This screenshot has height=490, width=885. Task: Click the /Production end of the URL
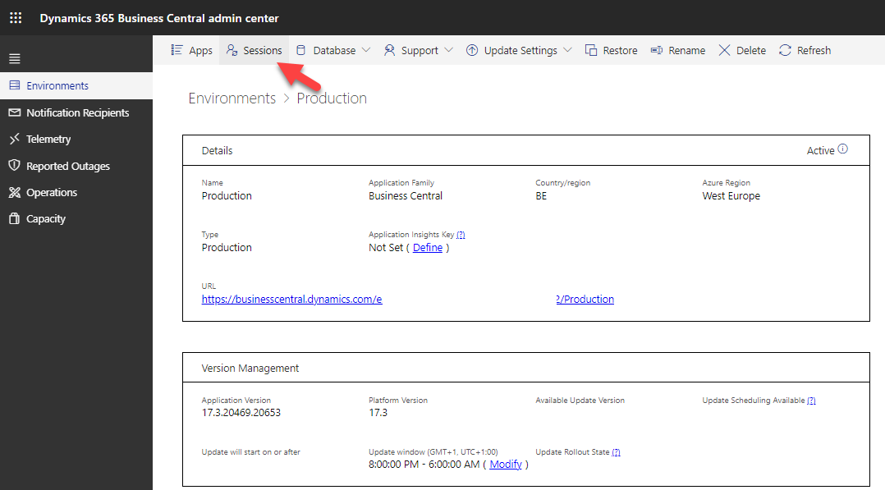(x=585, y=300)
